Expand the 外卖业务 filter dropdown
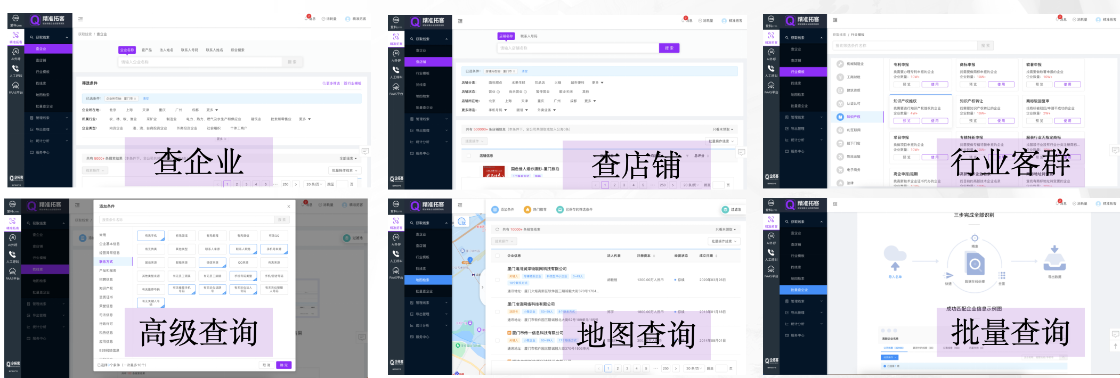 547,110
